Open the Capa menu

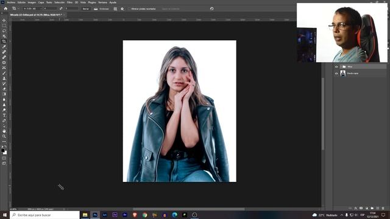coord(41,2)
